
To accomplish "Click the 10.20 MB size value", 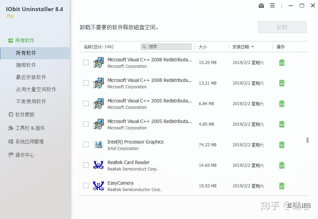I will click(207, 63).
